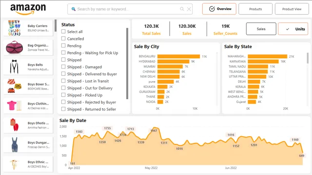This screenshot has height=175, width=312.
Task: Switch measure to Units button
Action: pyautogui.click(x=293, y=29)
